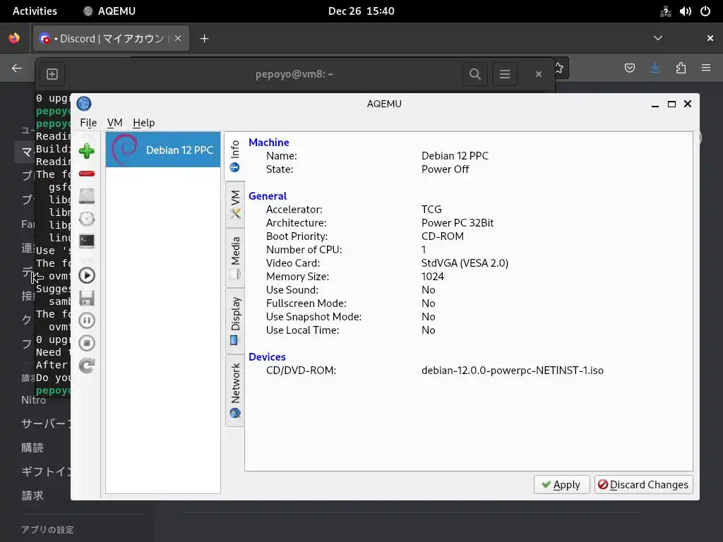Click the 'Power Off' state value
The height and width of the screenshot is (542, 723).
click(445, 169)
